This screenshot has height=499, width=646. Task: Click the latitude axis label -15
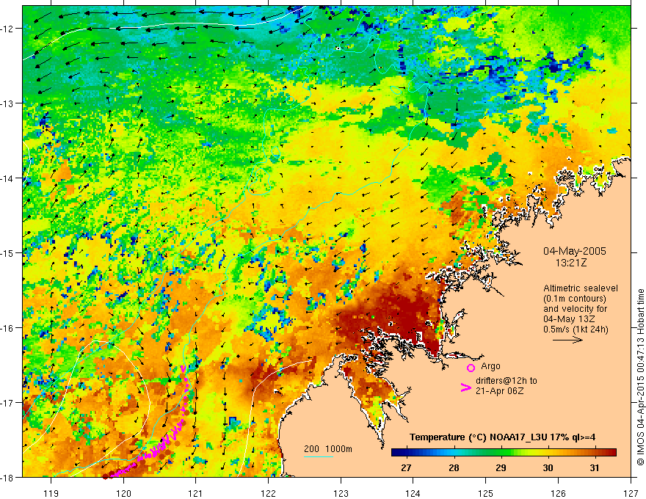point(8,252)
